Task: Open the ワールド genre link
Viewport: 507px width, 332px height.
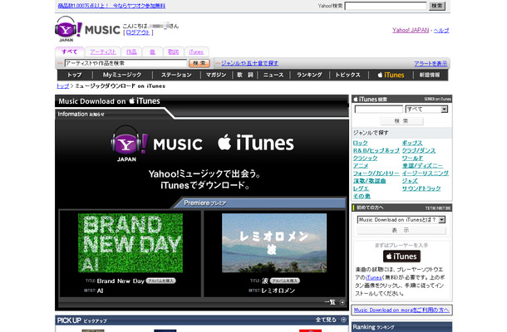Action: [412, 158]
